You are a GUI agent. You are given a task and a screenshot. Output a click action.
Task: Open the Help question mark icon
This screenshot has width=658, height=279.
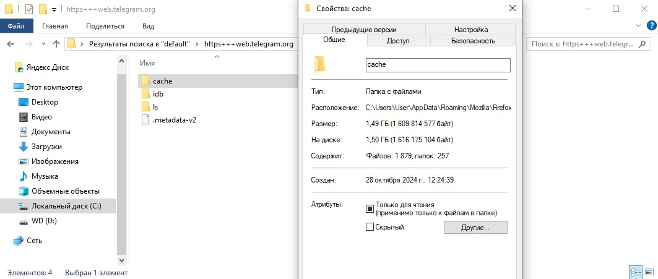651,25
